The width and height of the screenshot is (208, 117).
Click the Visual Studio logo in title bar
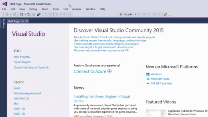click(5, 4)
